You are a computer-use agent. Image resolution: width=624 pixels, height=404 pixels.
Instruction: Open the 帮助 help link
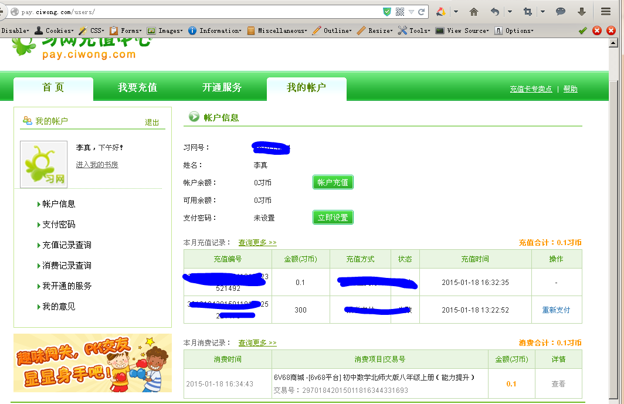[x=570, y=89]
